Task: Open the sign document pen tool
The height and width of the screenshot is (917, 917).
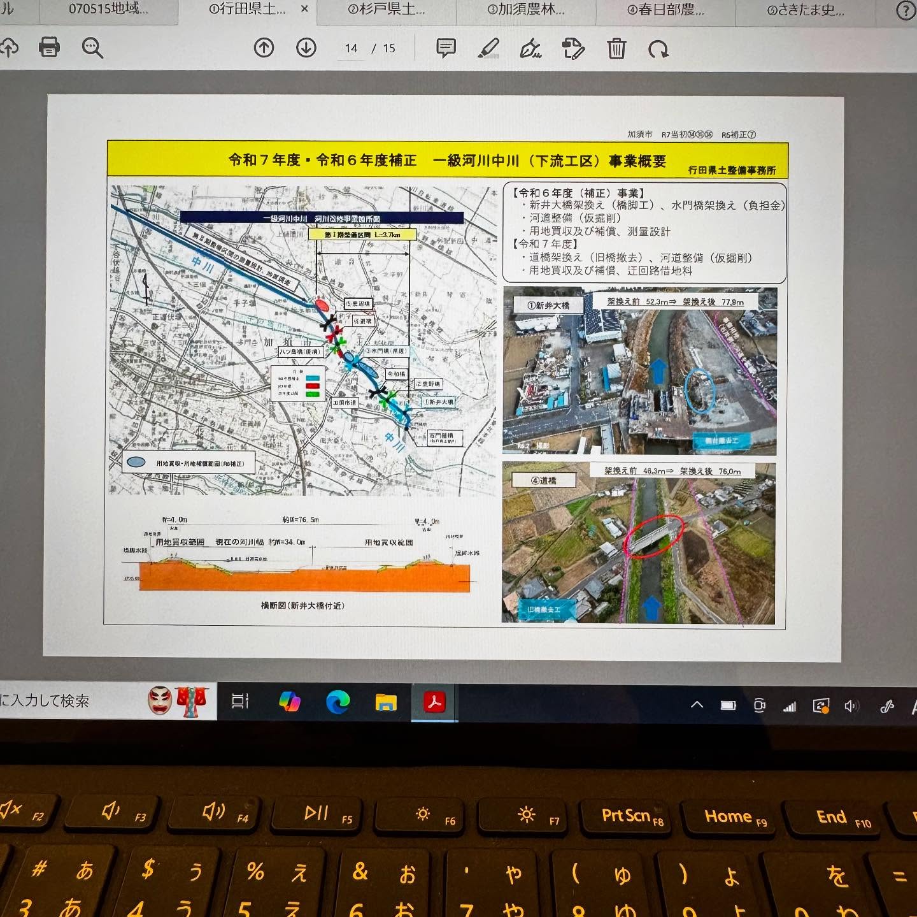Action: 530,48
